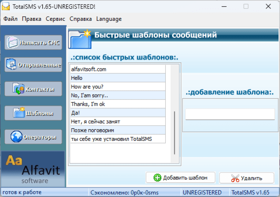
Task: Select the 'Да!' template row
Action: click(x=118, y=113)
